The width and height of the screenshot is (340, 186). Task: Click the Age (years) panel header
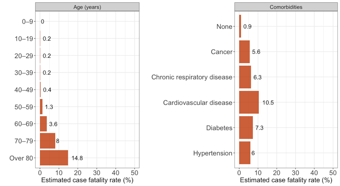[x=88, y=7]
